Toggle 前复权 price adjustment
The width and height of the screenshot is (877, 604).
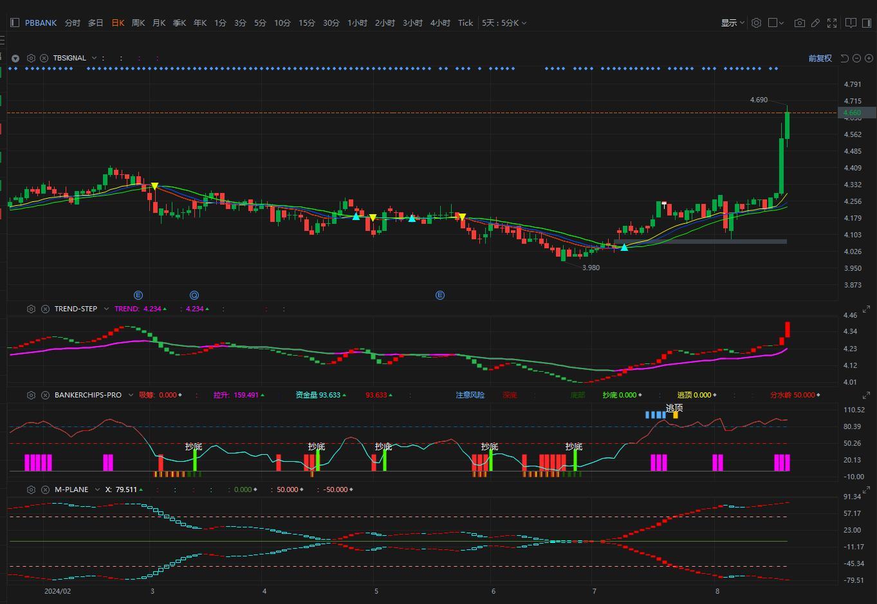click(820, 58)
